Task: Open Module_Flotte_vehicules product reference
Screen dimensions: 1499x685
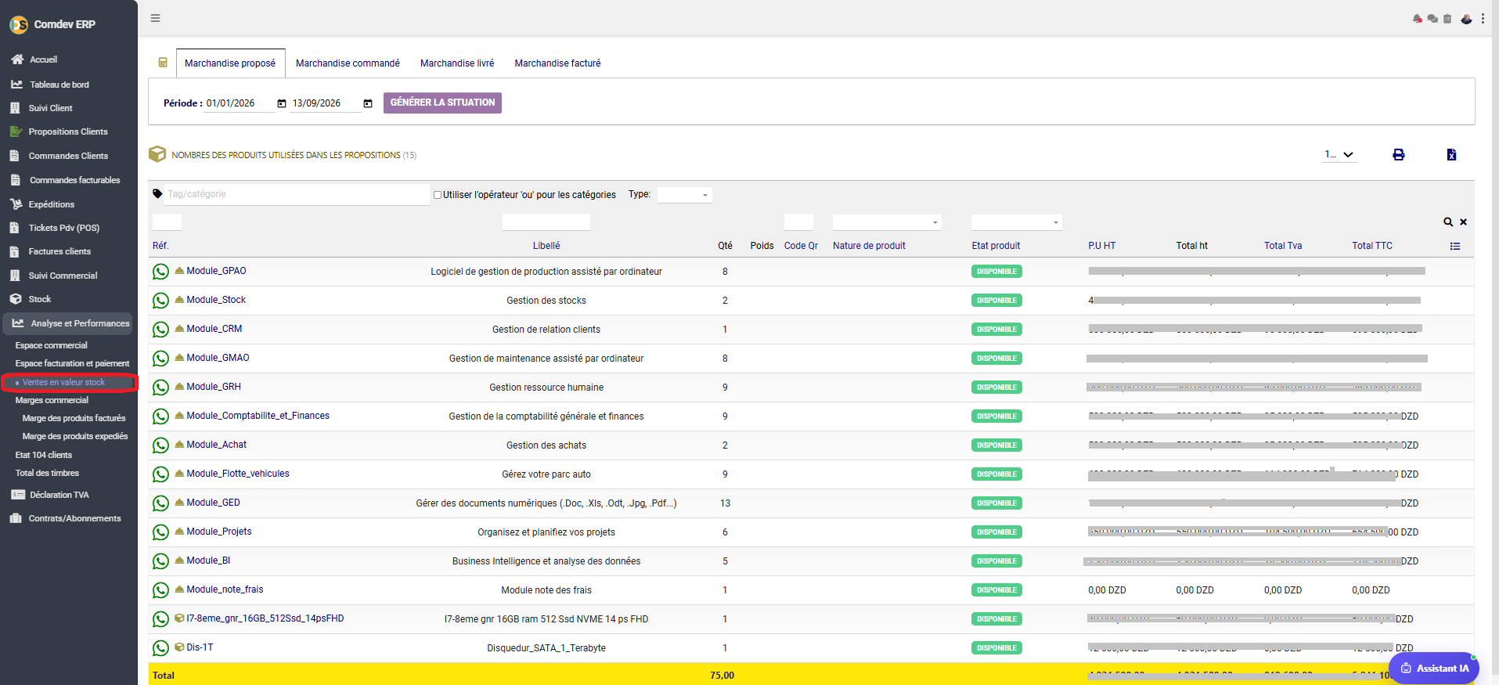Action: [238, 474]
